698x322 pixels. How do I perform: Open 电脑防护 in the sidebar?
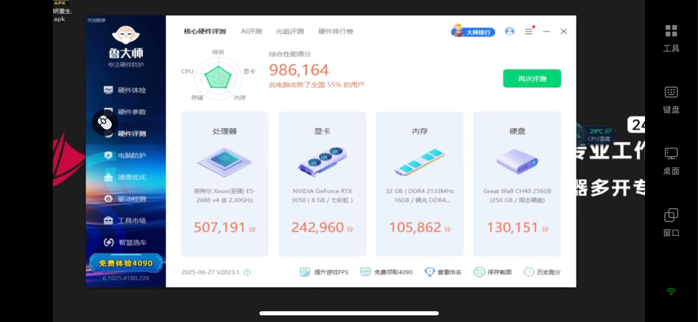point(125,156)
